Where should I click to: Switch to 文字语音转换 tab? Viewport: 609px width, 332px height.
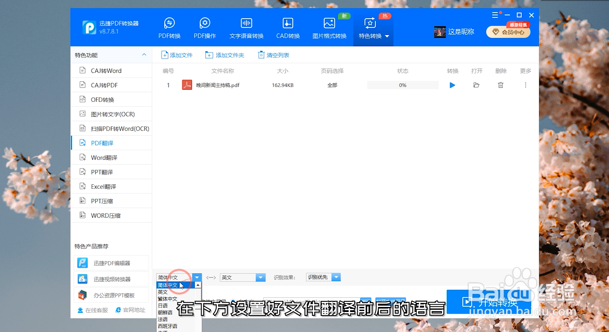[x=246, y=29]
